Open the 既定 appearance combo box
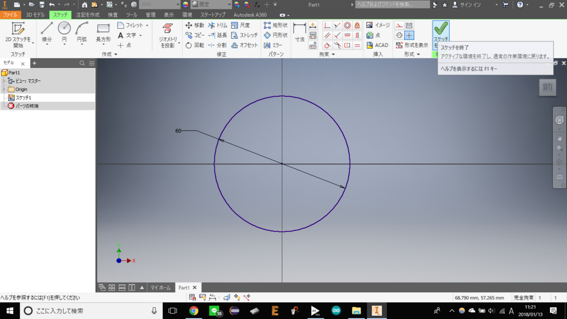 coord(211,4)
